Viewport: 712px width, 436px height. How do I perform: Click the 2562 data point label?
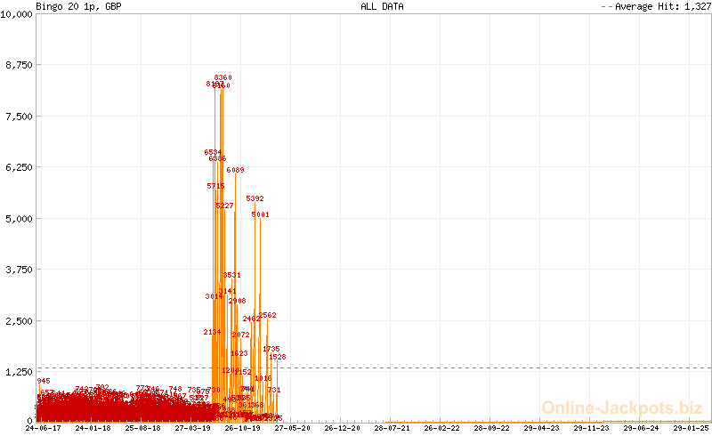(x=267, y=316)
